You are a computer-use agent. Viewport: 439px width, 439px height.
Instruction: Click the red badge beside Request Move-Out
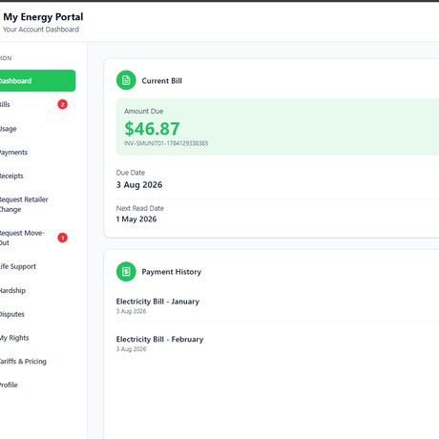coord(62,238)
